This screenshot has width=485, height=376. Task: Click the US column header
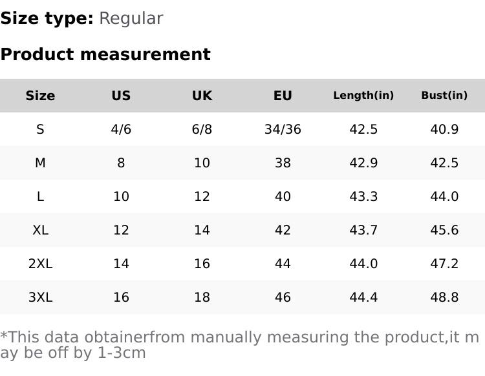coord(121,96)
